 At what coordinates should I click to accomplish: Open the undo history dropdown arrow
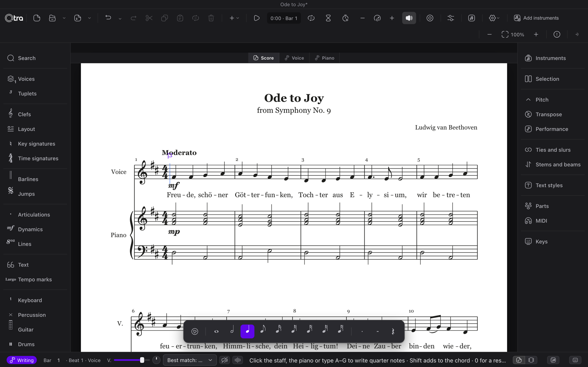[120, 19]
